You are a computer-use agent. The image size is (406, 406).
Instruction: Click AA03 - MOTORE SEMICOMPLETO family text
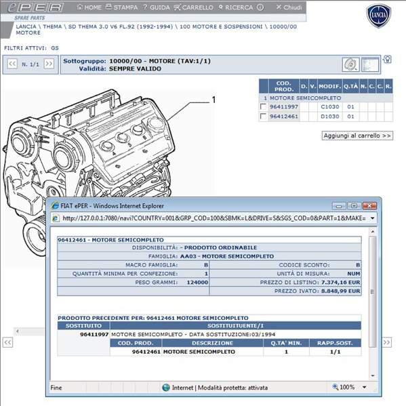click(227, 256)
